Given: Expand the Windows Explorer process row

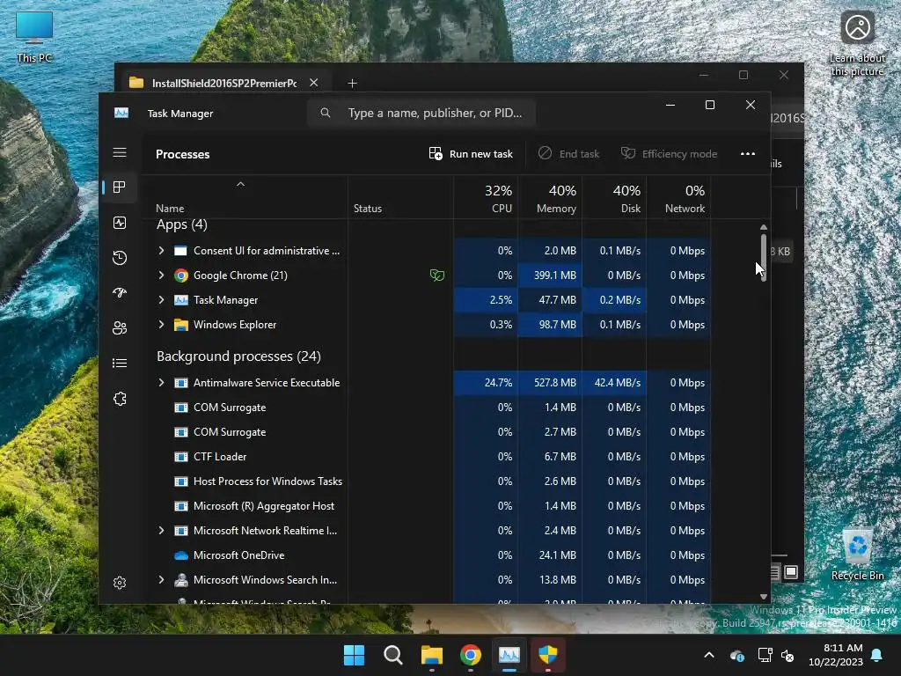Looking at the screenshot, I should (162, 325).
